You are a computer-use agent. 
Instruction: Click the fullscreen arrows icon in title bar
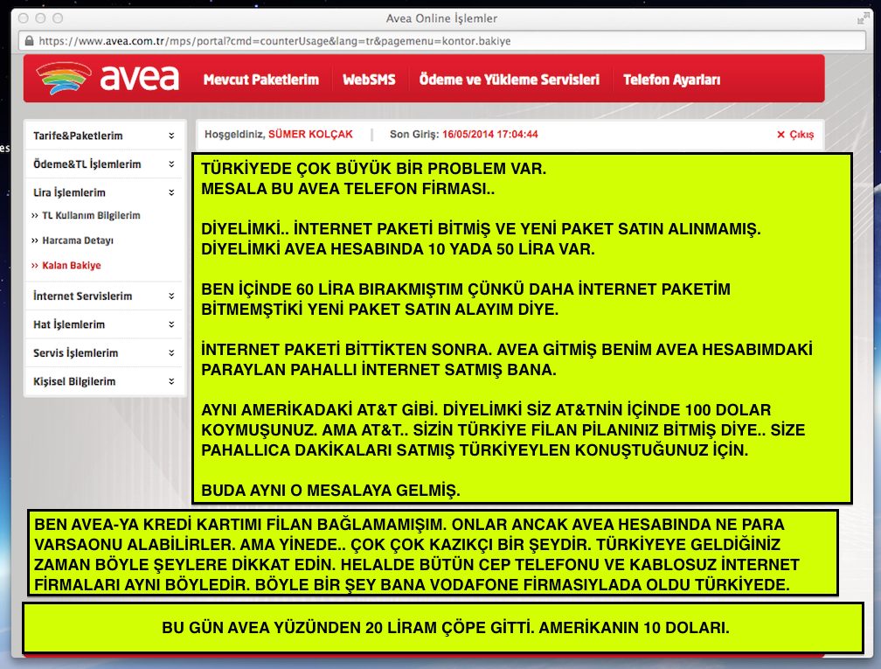pos(863,18)
